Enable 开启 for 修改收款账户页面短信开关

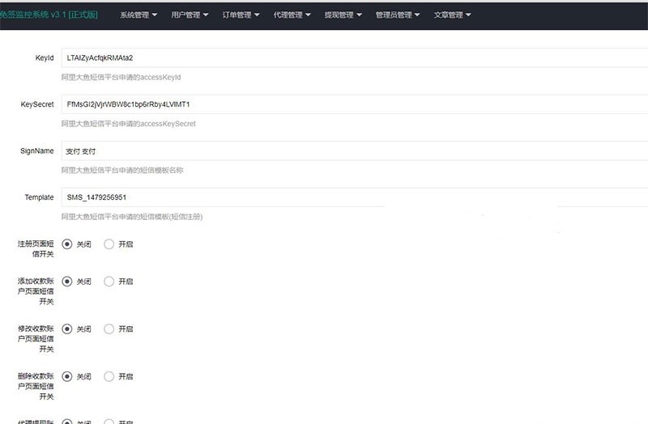pyautogui.click(x=109, y=329)
